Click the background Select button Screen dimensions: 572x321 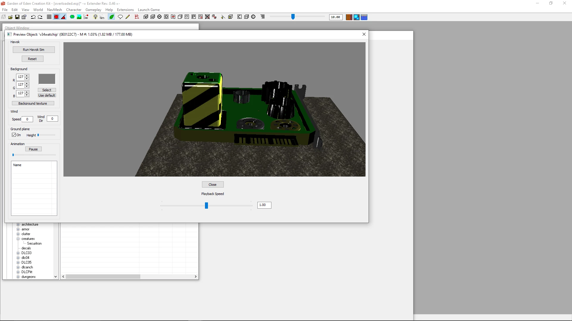click(x=47, y=90)
